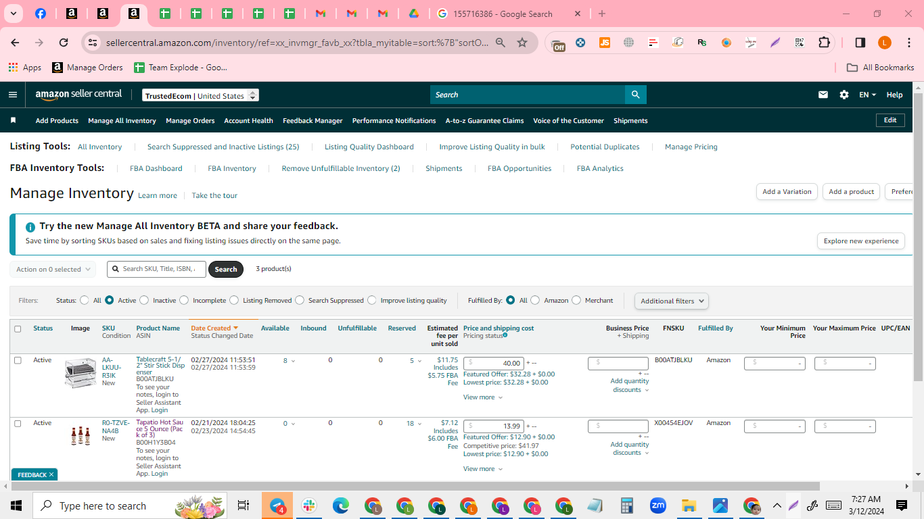Open the mail messages envelope icon
This screenshot has width=924, height=519.
coord(823,95)
